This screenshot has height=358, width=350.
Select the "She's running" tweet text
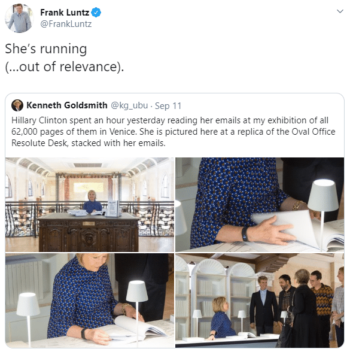46,48
